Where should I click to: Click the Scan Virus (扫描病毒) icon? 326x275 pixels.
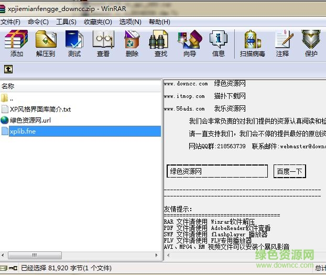pyautogui.click(x=253, y=43)
